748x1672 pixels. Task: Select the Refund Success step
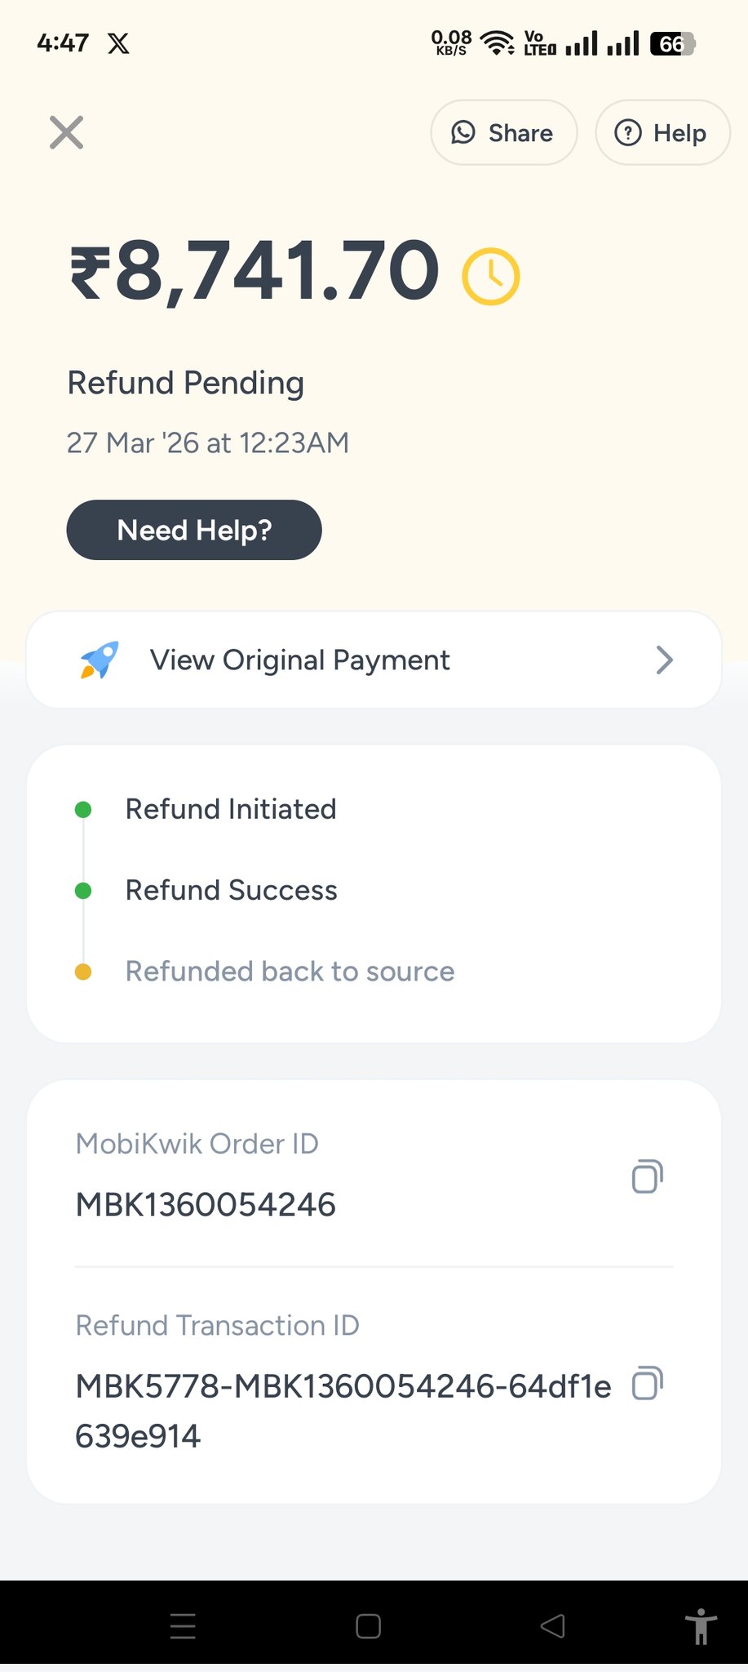tap(231, 890)
